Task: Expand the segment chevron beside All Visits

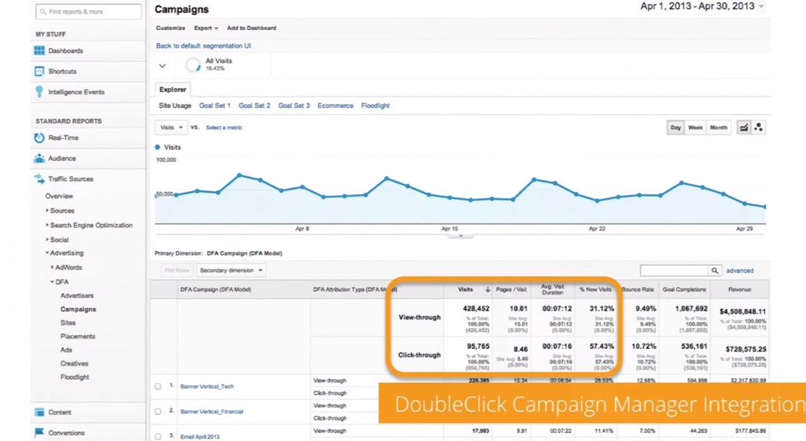Action: [162, 66]
